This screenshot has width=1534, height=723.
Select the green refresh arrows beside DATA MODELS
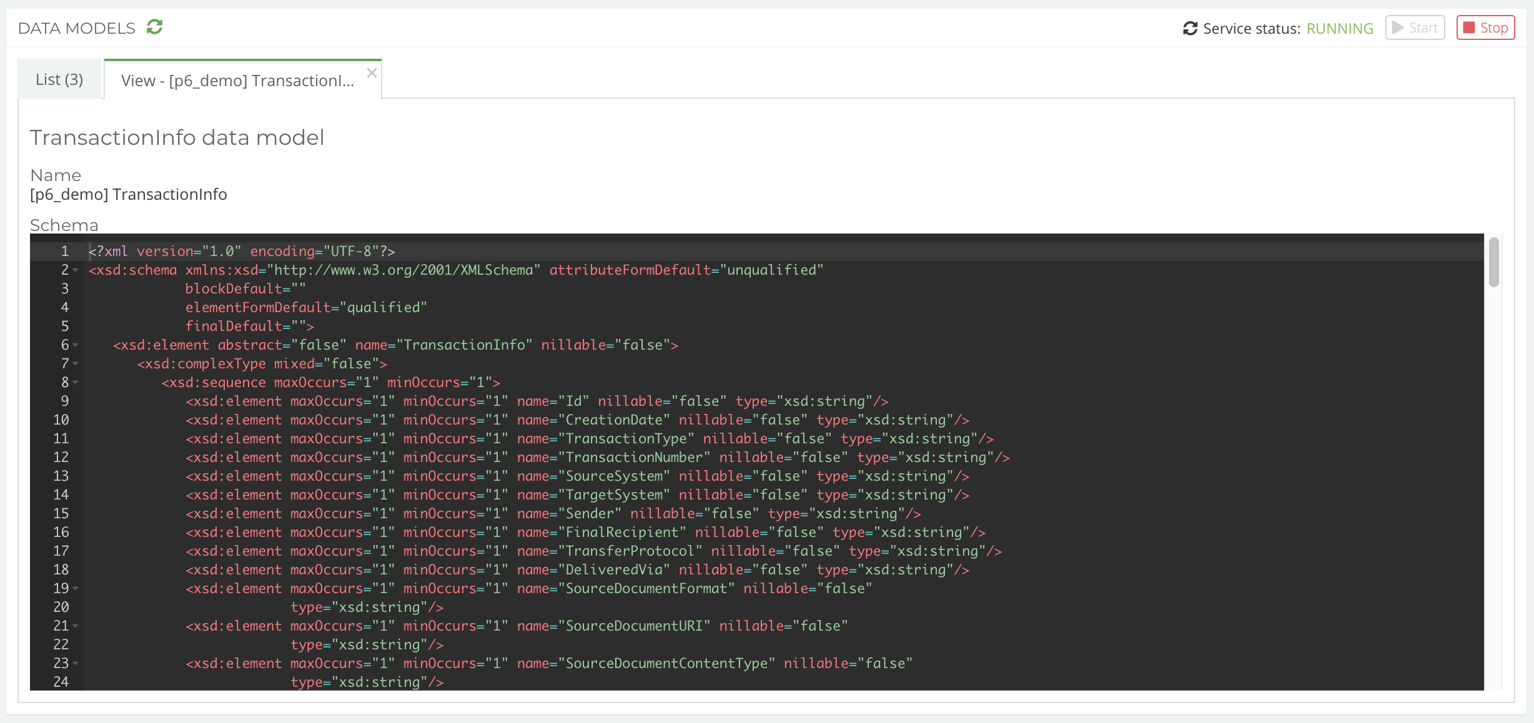click(155, 27)
